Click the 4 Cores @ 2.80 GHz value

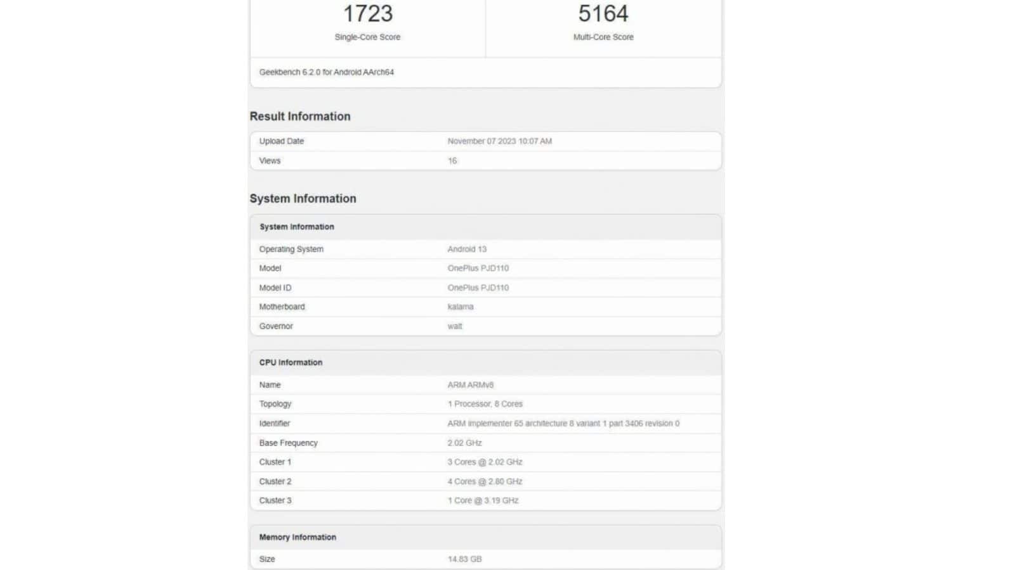(485, 481)
